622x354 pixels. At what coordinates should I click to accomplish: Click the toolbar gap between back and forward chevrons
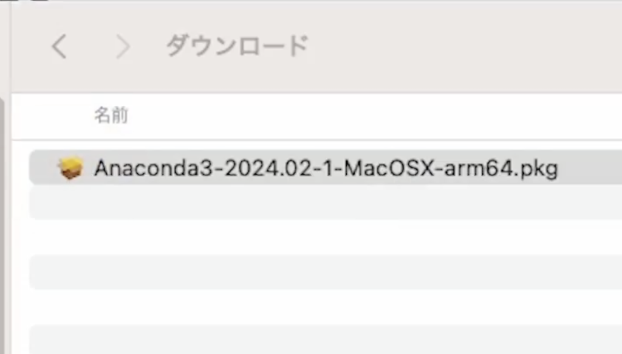(x=92, y=46)
